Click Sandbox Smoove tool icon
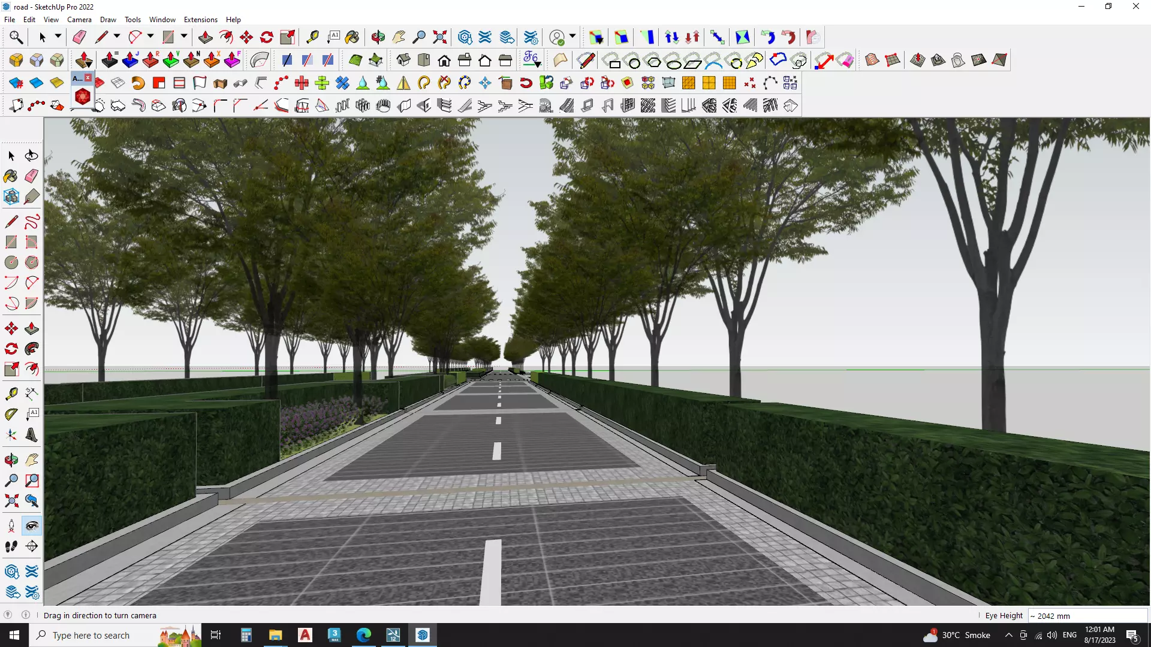This screenshot has height=647, width=1151. [918, 60]
